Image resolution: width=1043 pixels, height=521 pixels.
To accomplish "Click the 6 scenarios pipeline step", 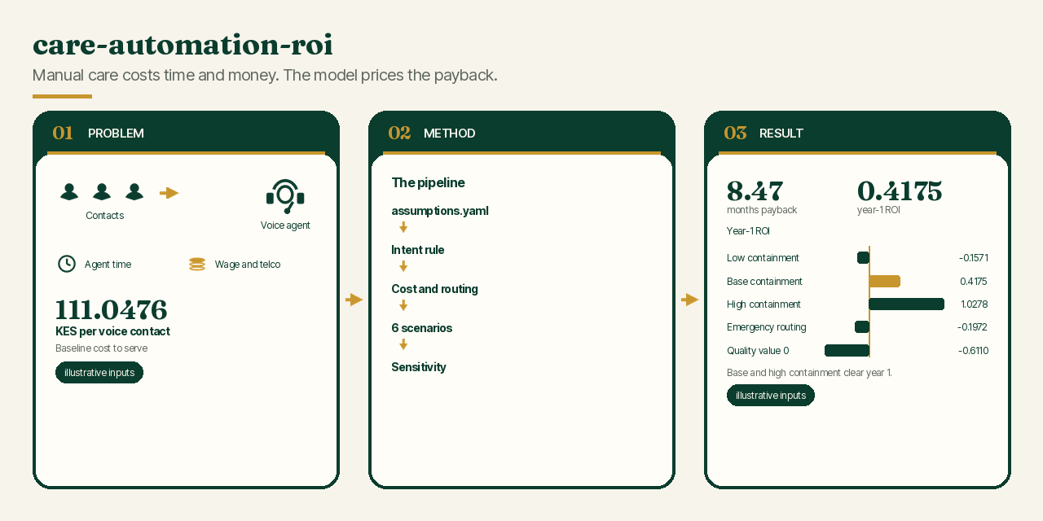I will [x=421, y=328].
